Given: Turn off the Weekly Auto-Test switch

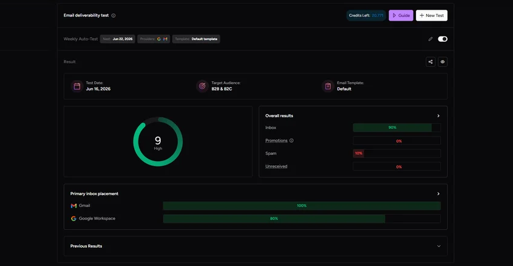Looking at the screenshot, I should pos(443,39).
